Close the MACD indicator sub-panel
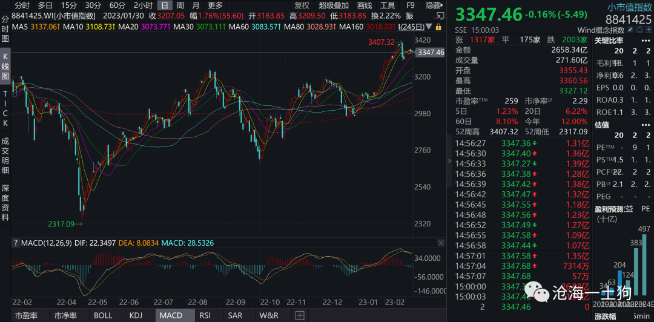Image resolution: width=654 pixels, height=322 pixels. click(x=441, y=243)
